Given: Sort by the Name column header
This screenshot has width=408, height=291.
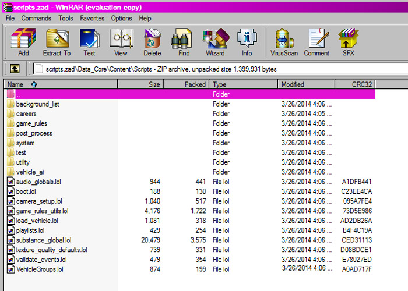Looking at the screenshot, I should pyautogui.click(x=61, y=84).
